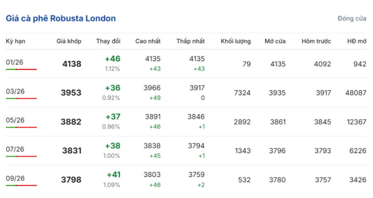Viewport: 373px width, 198px height.
Task: Click the 'Thấp nhất' column header
Action: [190, 41]
